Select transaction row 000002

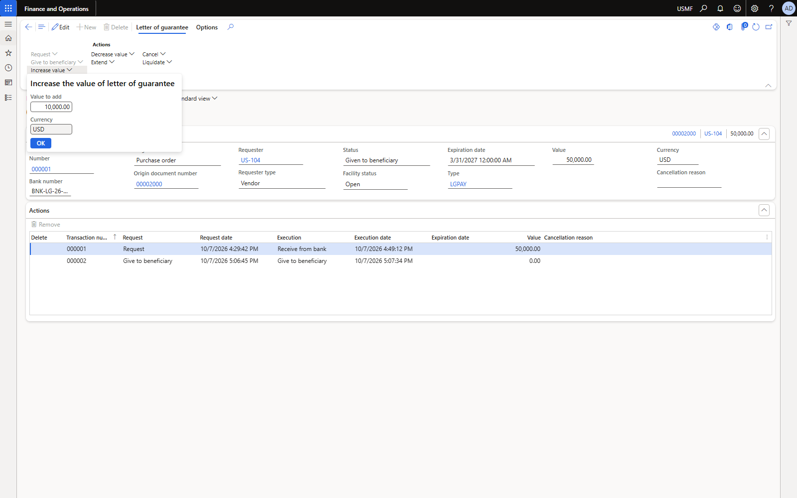pos(400,261)
